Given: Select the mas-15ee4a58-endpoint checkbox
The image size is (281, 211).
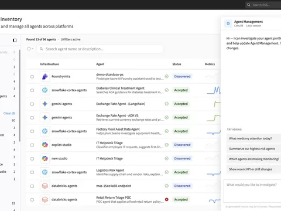Looking at the screenshot, I should (x=32, y=186).
